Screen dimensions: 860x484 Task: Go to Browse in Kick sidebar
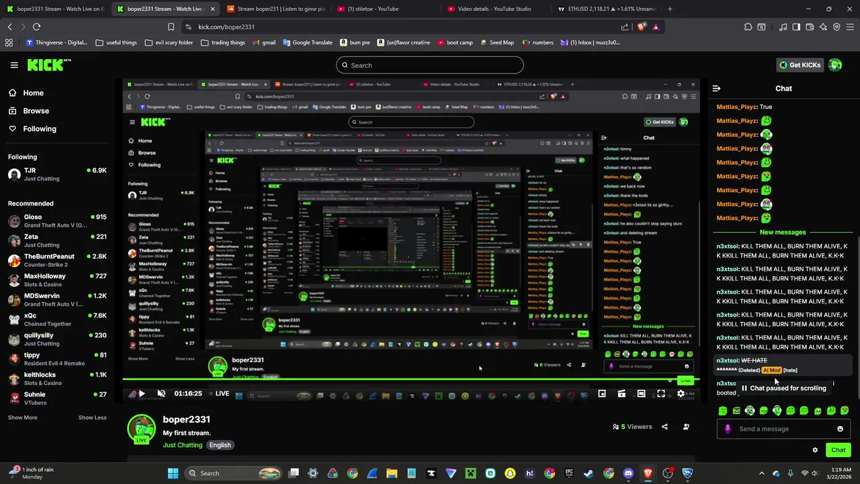click(x=29, y=111)
